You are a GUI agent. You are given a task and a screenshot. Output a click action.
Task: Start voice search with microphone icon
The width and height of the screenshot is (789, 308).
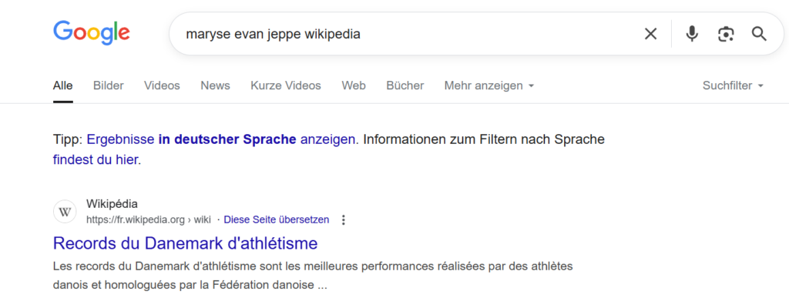(x=693, y=34)
